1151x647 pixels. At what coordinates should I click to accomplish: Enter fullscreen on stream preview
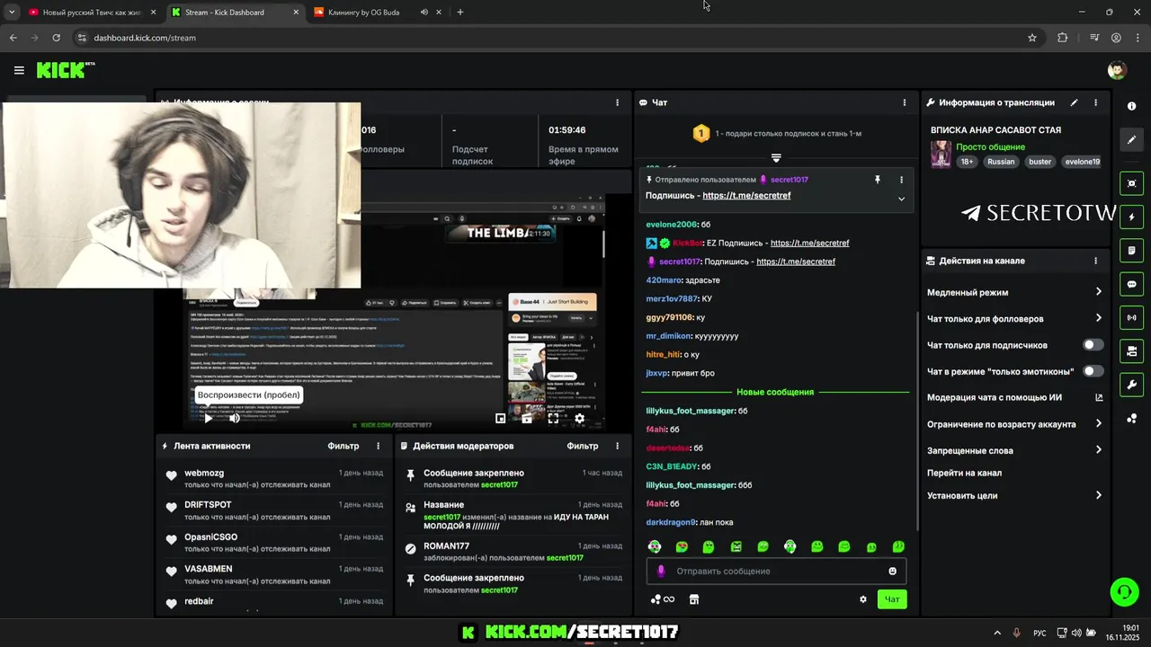(553, 418)
